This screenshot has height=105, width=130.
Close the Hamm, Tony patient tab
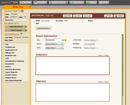click(30, 7)
